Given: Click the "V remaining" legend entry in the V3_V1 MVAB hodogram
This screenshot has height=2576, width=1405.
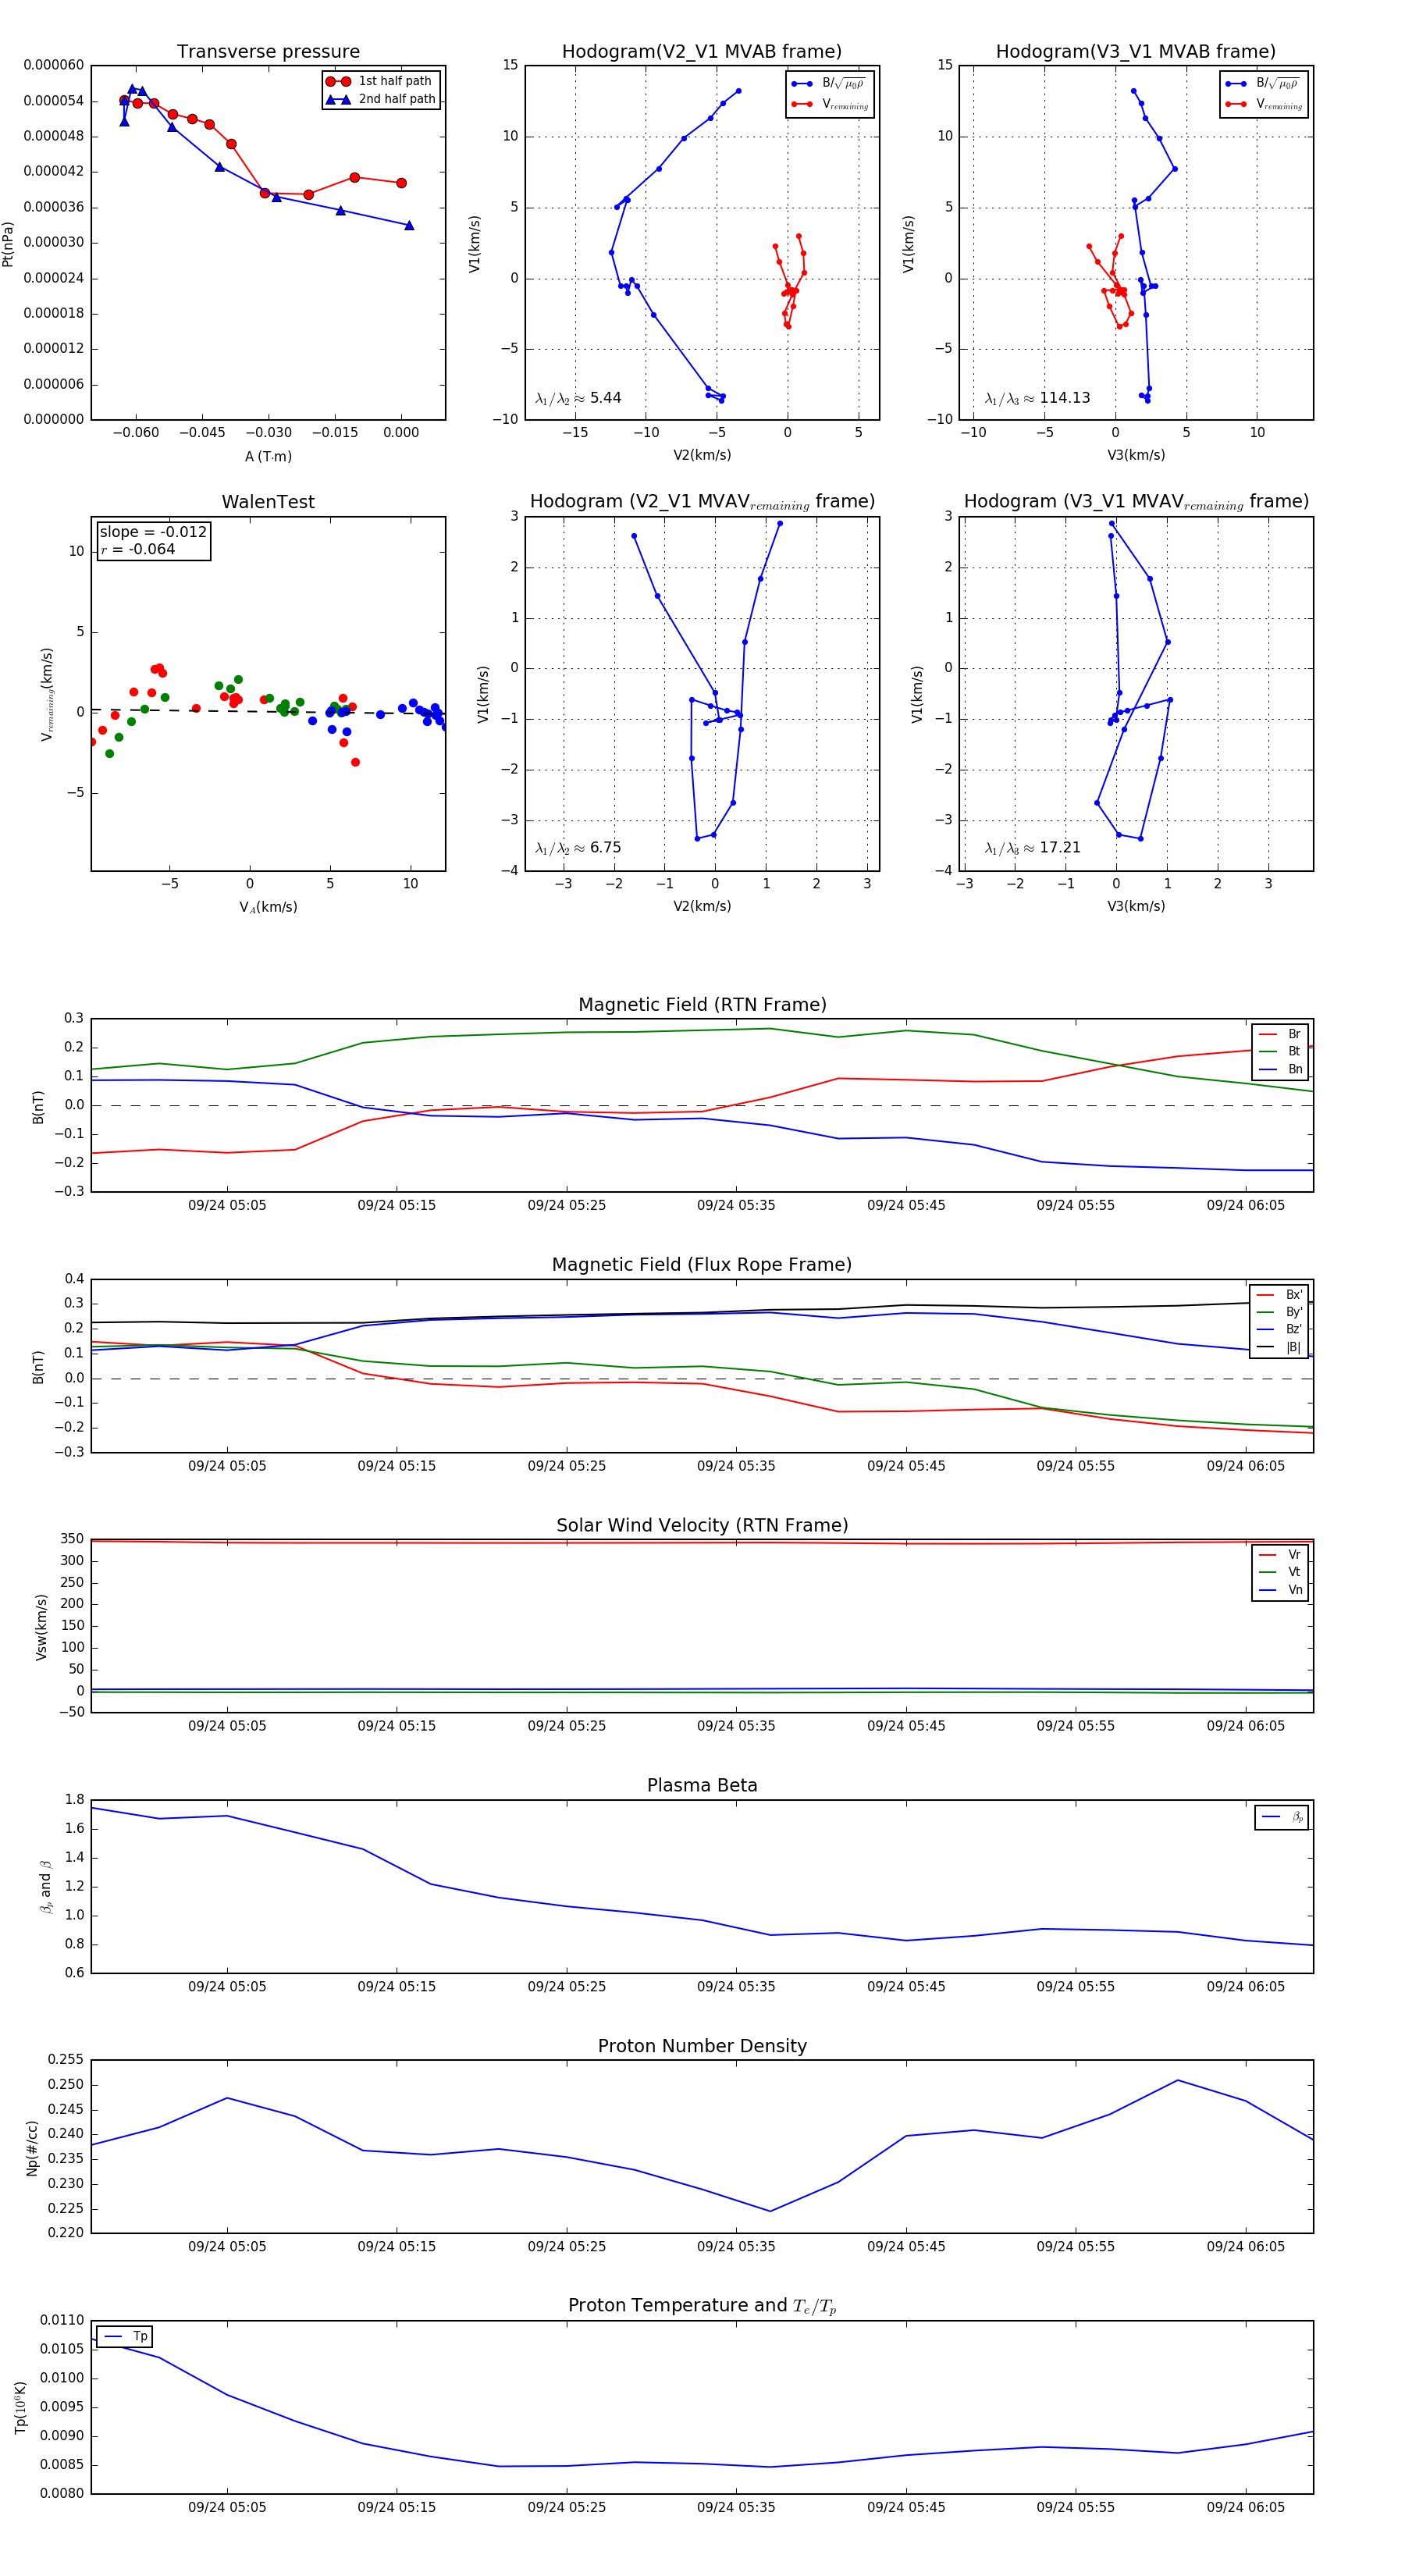Looking at the screenshot, I should 1265,104.
